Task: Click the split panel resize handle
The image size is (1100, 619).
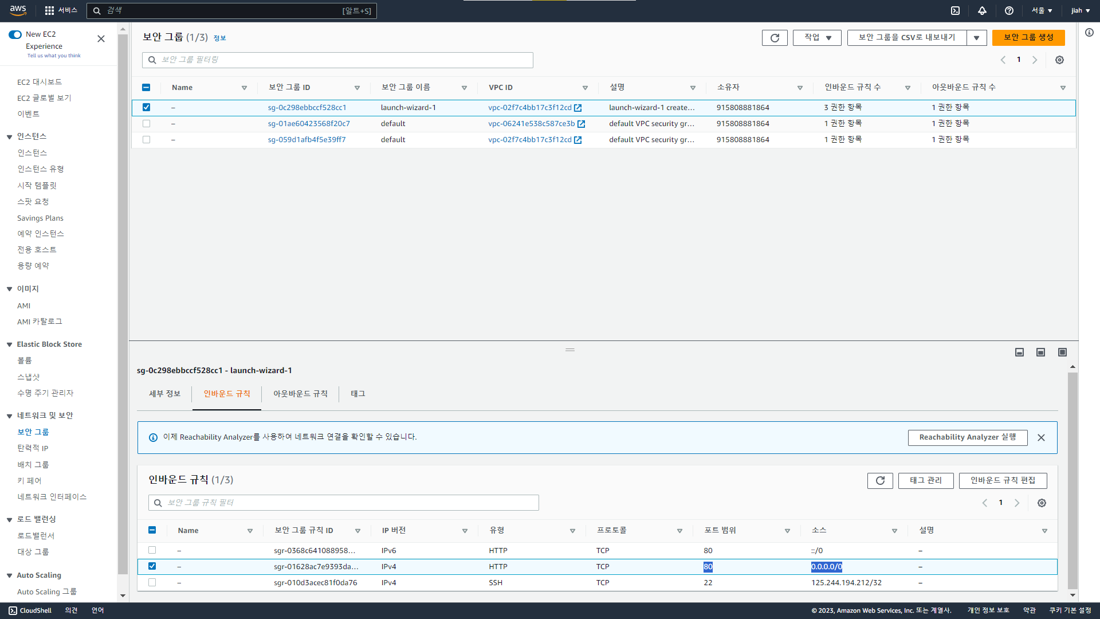Action: point(569,350)
